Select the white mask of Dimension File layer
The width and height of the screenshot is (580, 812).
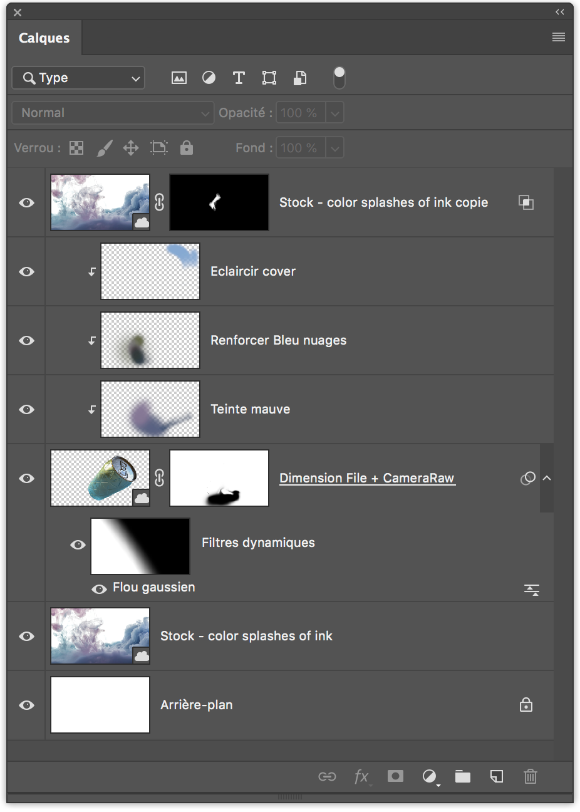point(219,478)
